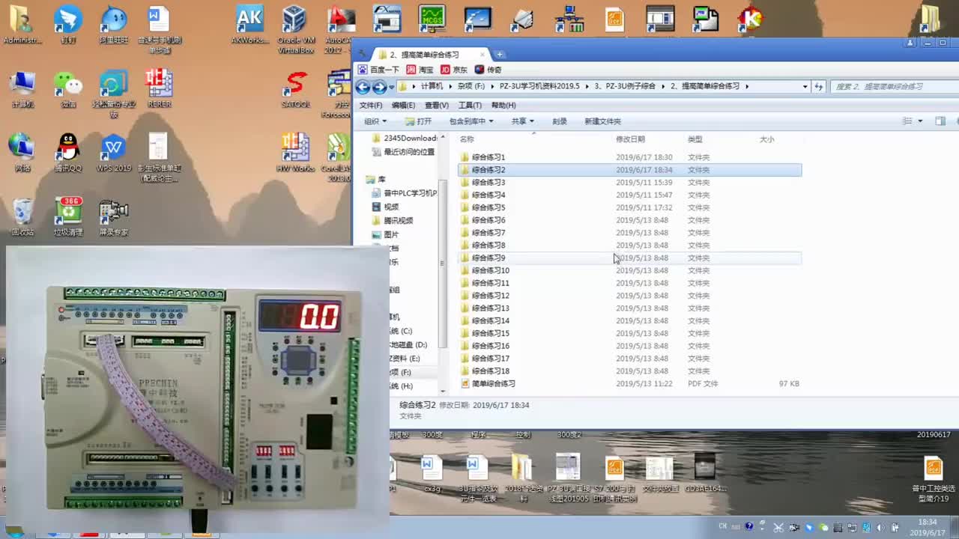
Task: Refresh the folder using the address bar button
Action: 819,86
